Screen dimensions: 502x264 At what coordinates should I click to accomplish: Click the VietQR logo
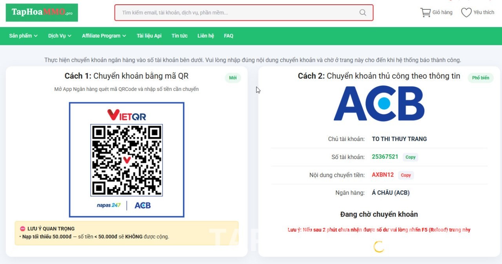pos(127,115)
